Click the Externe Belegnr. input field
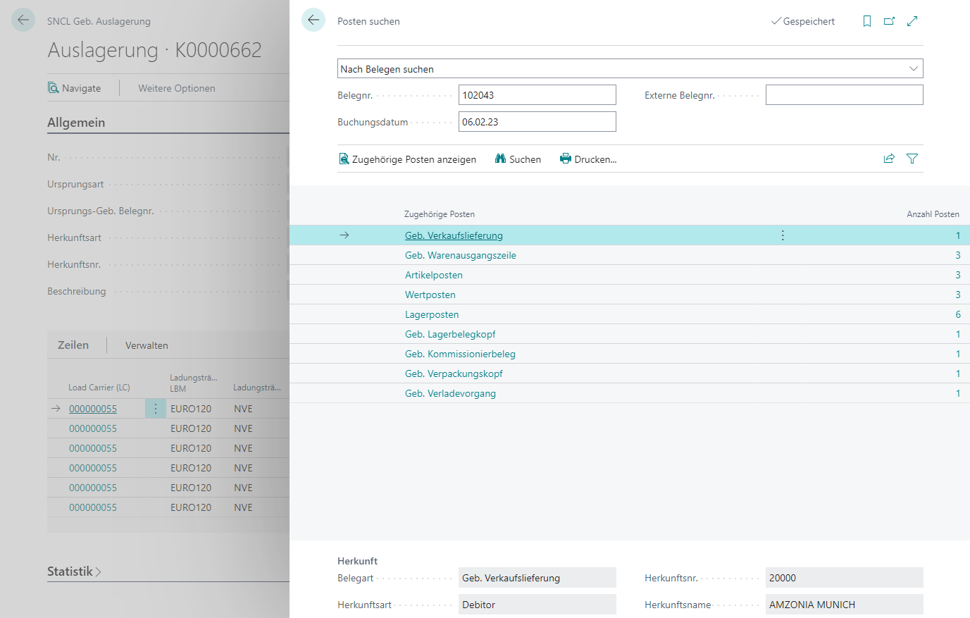 [x=844, y=95]
